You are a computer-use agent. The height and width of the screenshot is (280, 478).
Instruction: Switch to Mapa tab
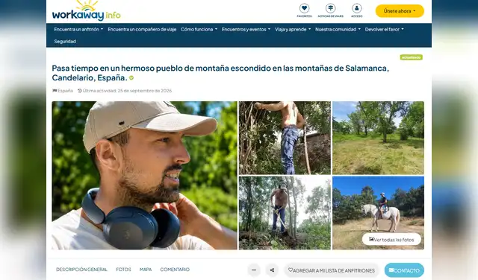(x=146, y=270)
